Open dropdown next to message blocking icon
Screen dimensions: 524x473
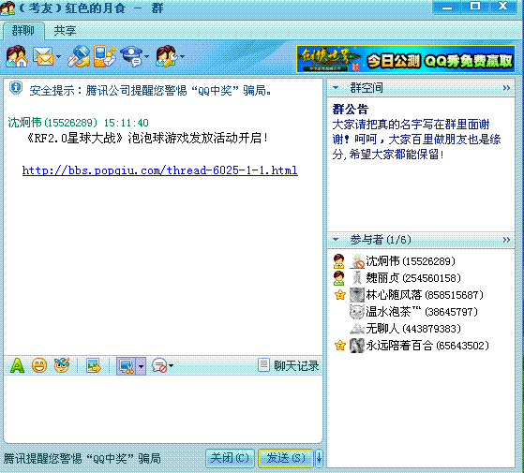(x=171, y=365)
